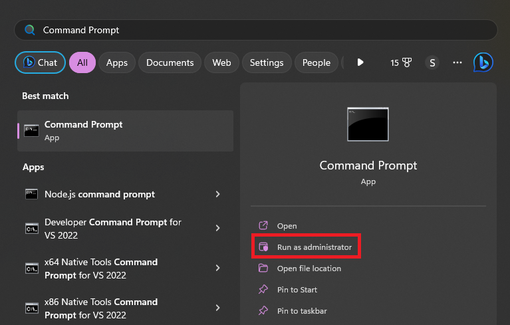Expand x86 Native Tools Command Prompt chevron
The width and height of the screenshot is (510, 325).
pos(218,308)
